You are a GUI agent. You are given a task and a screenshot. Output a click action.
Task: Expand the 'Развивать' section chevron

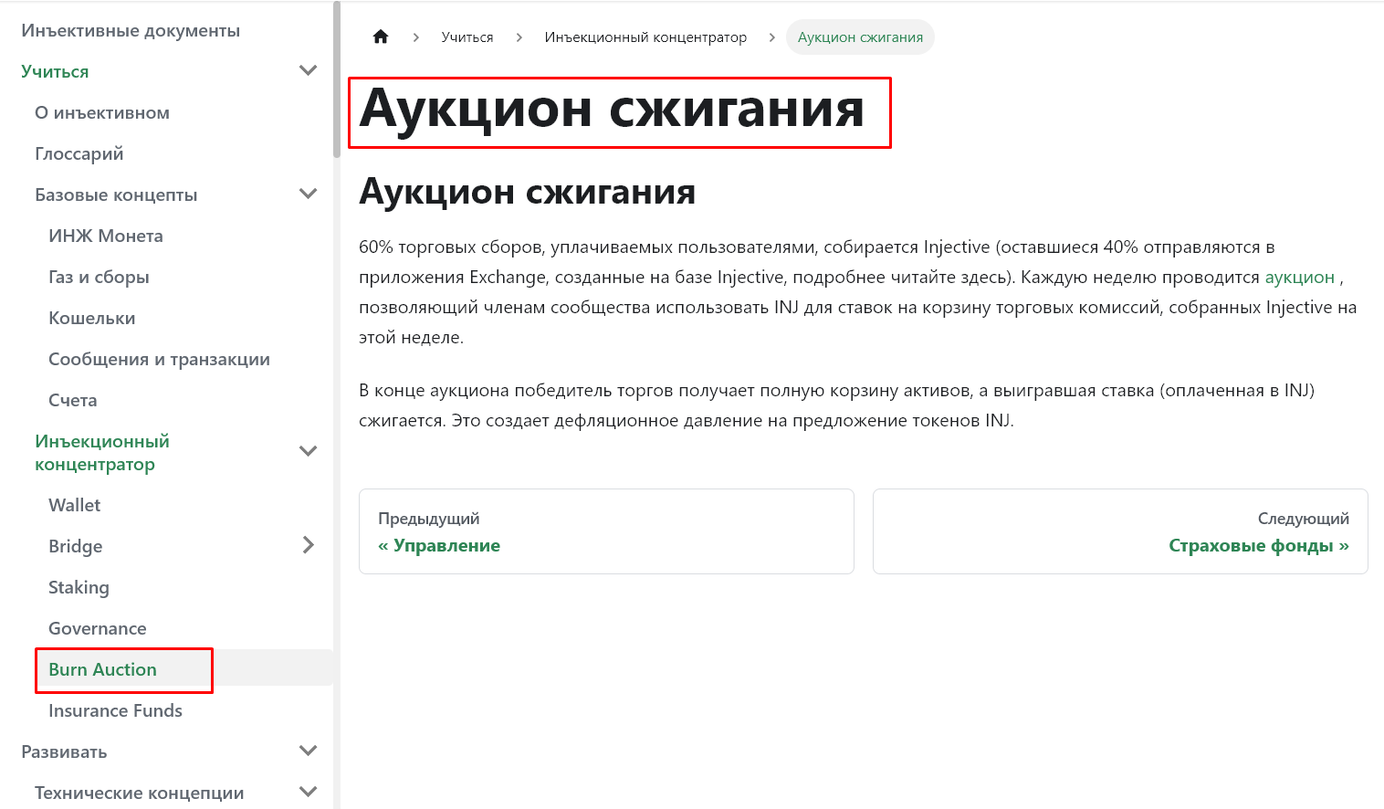click(x=309, y=751)
